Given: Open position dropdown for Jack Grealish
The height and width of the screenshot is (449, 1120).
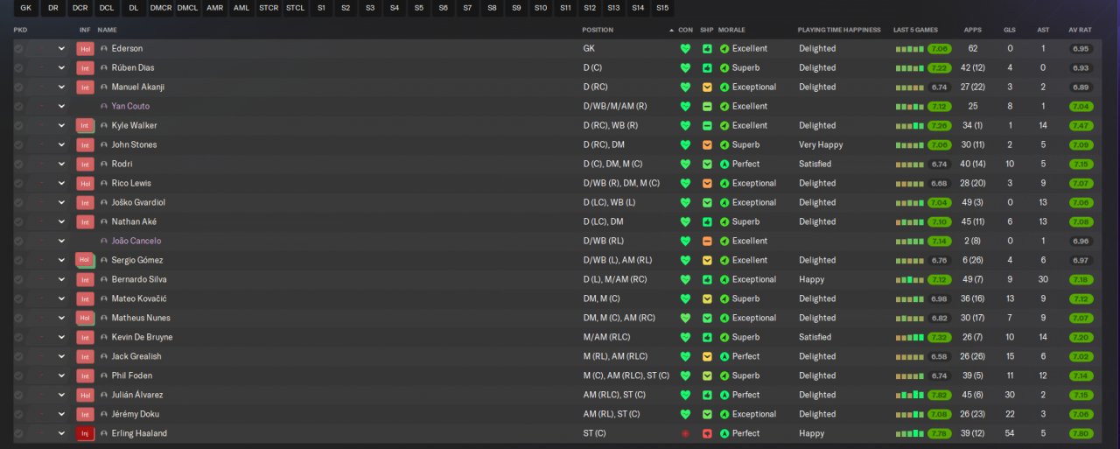Looking at the screenshot, I should click(x=61, y=357).
